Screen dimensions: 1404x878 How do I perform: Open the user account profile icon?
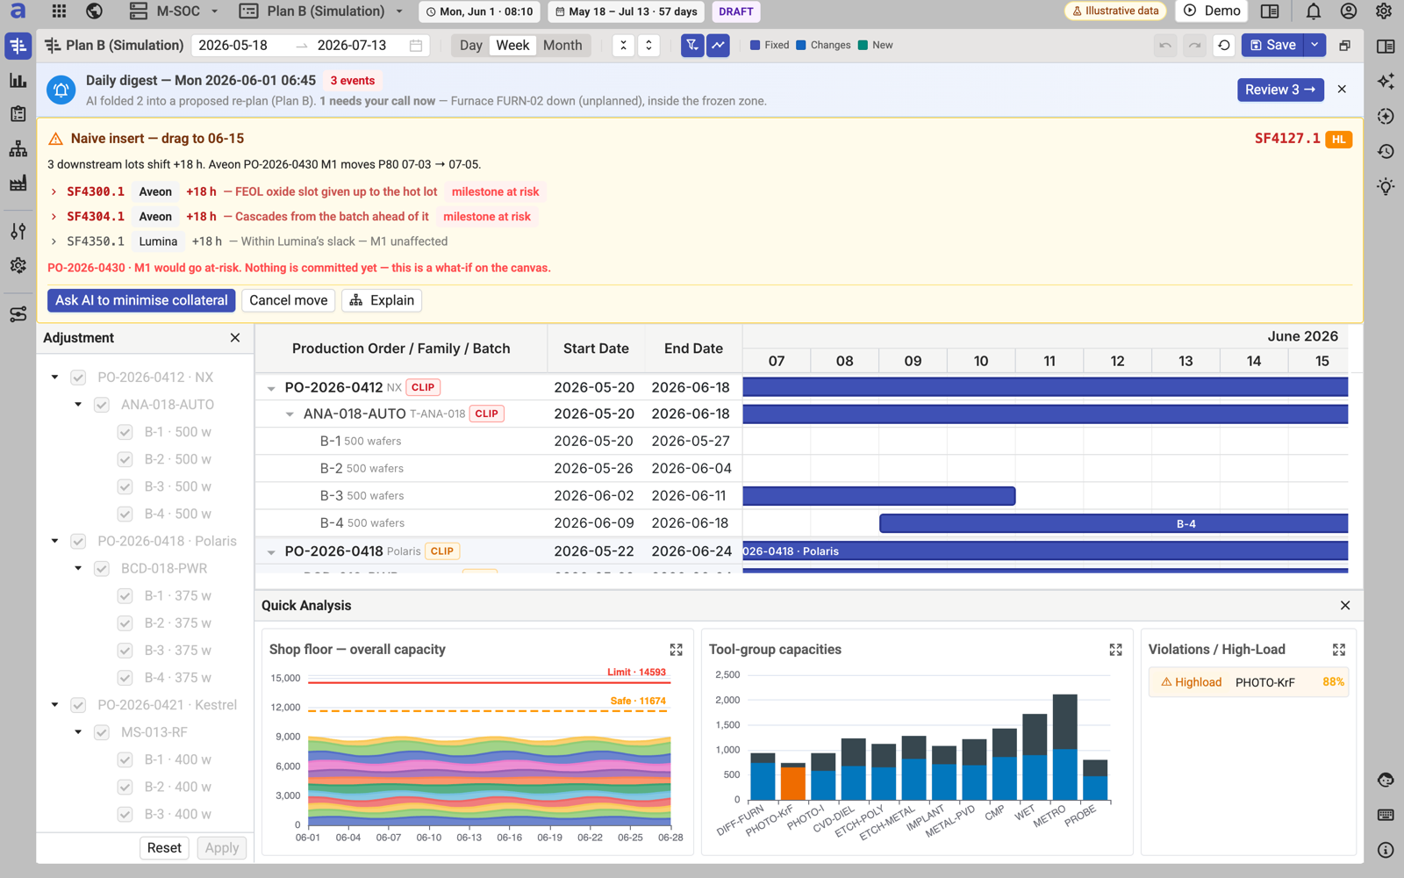pyautogui.click(x=1348, y=11)
